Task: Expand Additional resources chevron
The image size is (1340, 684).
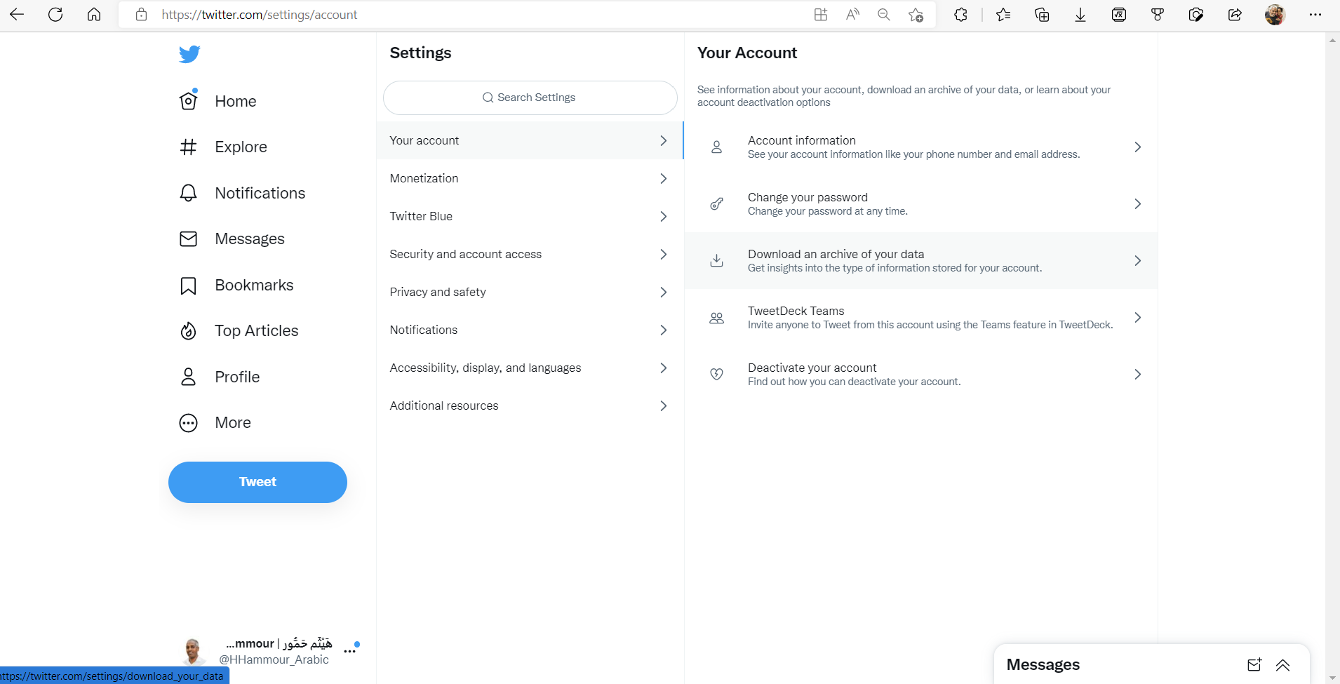Action: pyautogui.click(x=663, y=405)
